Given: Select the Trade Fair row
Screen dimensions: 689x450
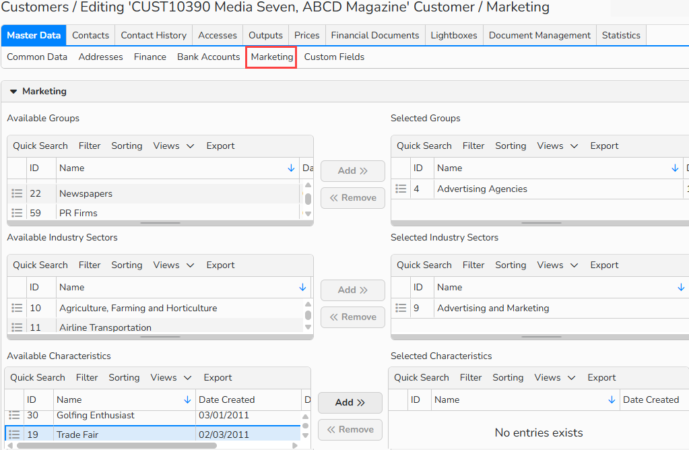Looking at the screenshot, I should click(152, 434).
